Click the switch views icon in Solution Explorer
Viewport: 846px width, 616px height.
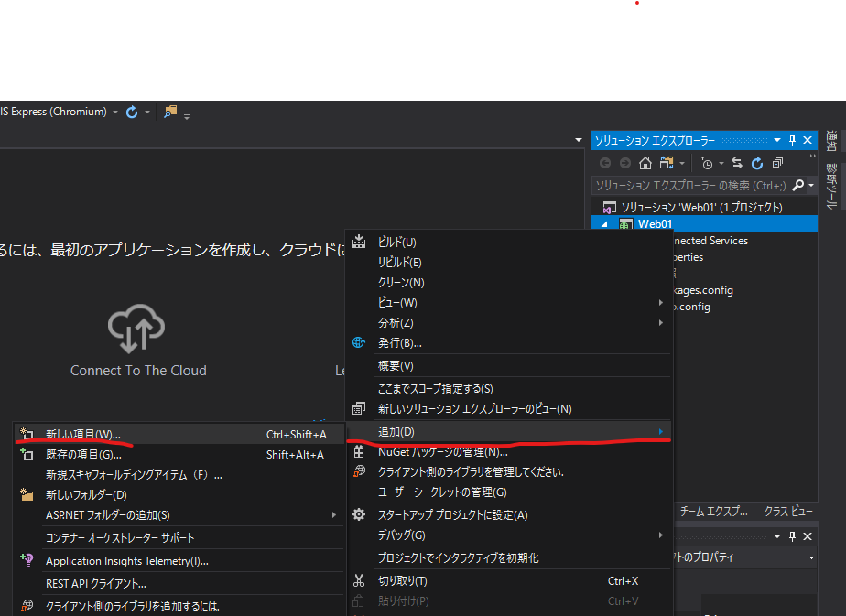click(x=667, y=163)
